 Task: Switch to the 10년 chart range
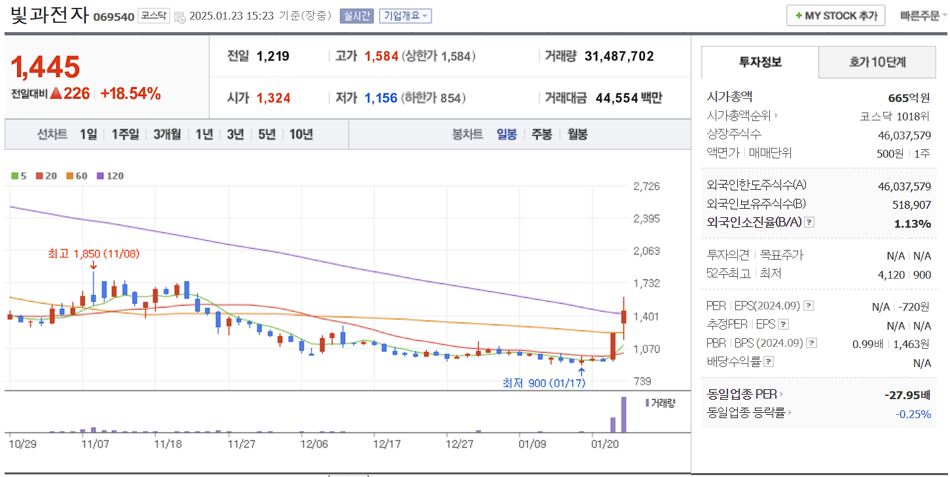301,133
